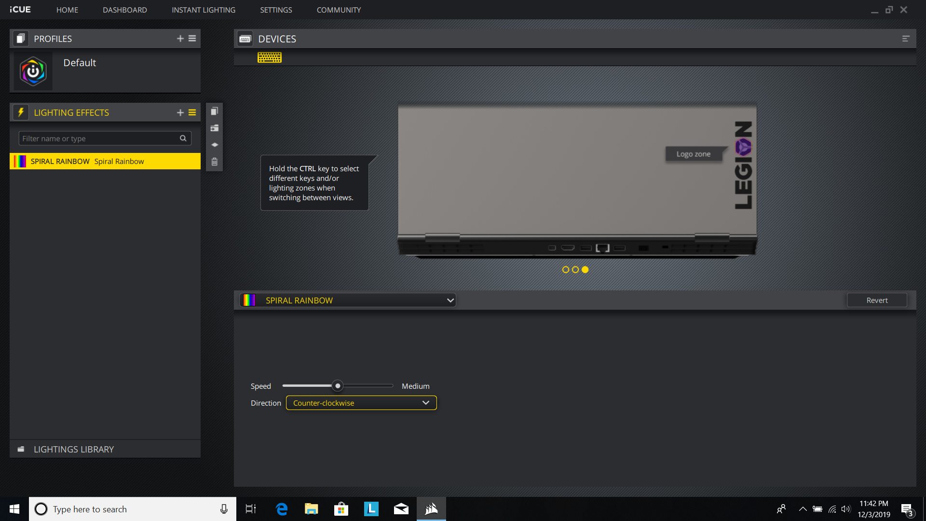The width and height of the screenshot is (926, 521).
Task: Open File Explorer from taskbar
Action: [x=312, y=509]
